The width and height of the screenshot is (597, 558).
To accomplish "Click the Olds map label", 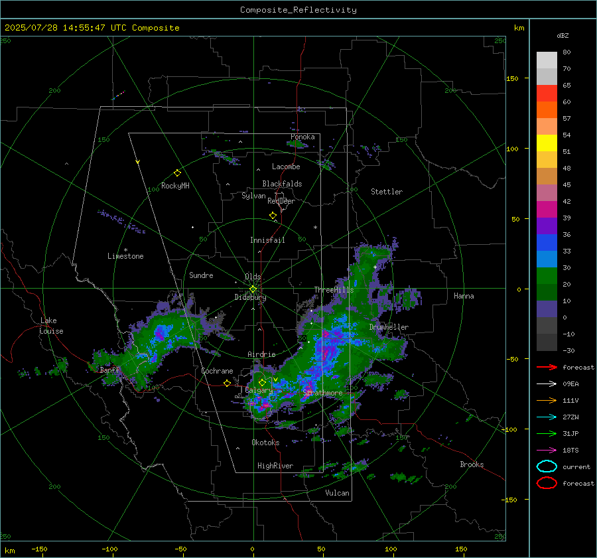I will click(253, 277).
